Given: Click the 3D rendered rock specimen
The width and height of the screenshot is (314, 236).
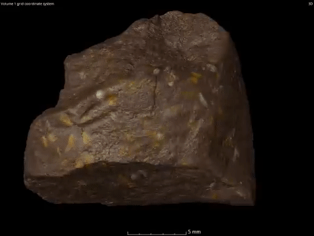Looking at the screenshot, I should pos(139,109).
